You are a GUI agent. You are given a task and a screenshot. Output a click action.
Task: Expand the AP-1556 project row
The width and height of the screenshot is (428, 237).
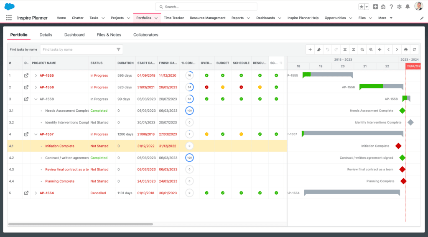pos(36,88)
